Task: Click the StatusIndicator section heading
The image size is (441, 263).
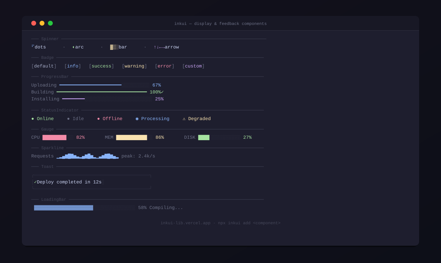Action: coord(60,110)
